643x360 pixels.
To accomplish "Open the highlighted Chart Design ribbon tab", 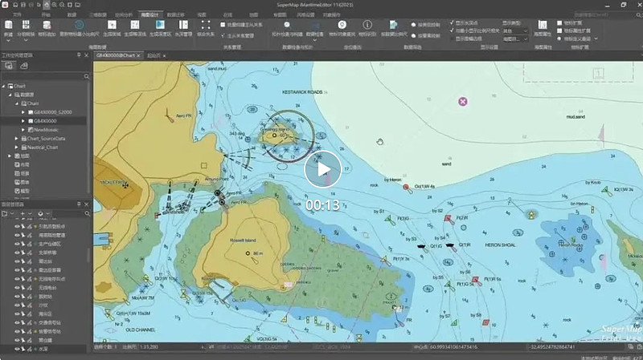I will coord(149,14).
